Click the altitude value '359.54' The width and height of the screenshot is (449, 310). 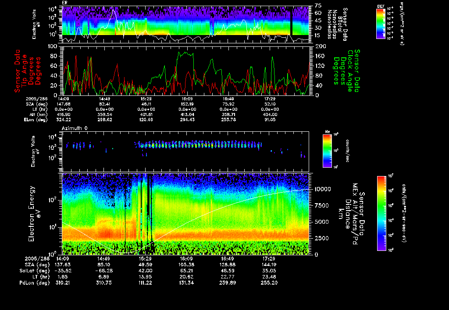(x=105, y=114)
